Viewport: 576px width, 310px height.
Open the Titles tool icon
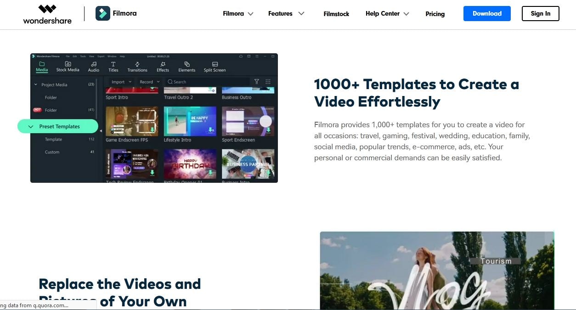(113, 64)
